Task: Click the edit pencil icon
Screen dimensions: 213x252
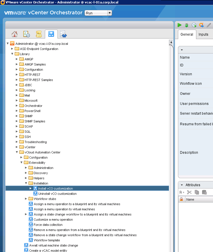Action: [x=209, y=25]
